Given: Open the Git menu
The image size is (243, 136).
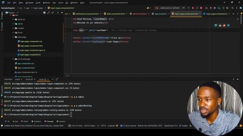Looking at the screenshot, I should pyautogui.click(x=67, y=3).
